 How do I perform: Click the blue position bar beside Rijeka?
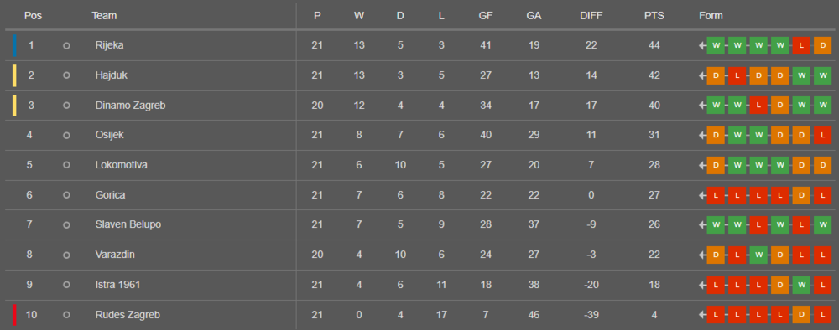pyautogui.click(x=14, y=45)
